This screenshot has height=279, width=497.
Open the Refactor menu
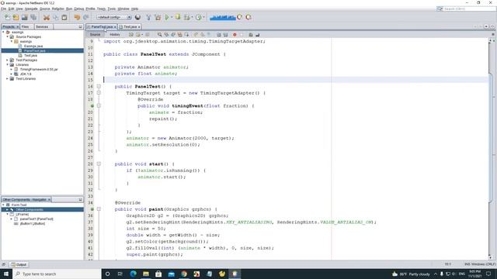tap(58, 9)
